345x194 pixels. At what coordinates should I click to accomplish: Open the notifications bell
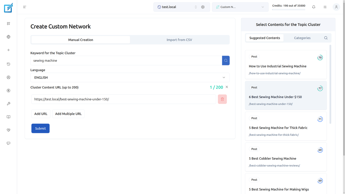(x=313, y=7)
